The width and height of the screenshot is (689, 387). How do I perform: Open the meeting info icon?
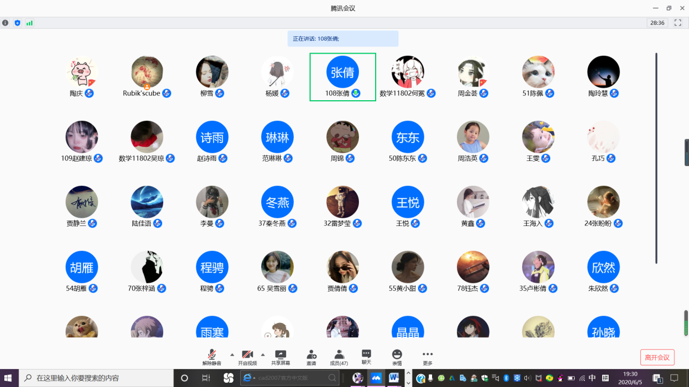tap(5, 23)
